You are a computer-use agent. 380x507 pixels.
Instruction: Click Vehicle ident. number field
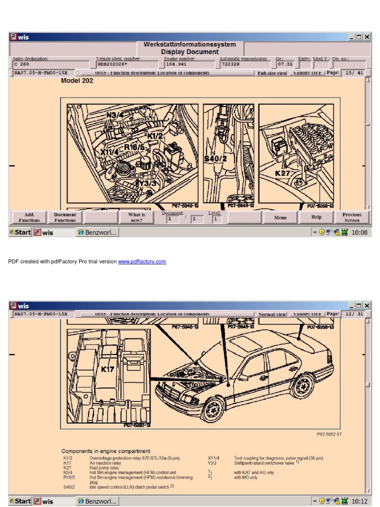coord(128,64)
